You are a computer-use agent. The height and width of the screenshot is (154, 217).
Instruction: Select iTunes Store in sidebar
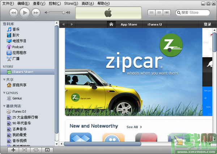[x=27, y=72]
